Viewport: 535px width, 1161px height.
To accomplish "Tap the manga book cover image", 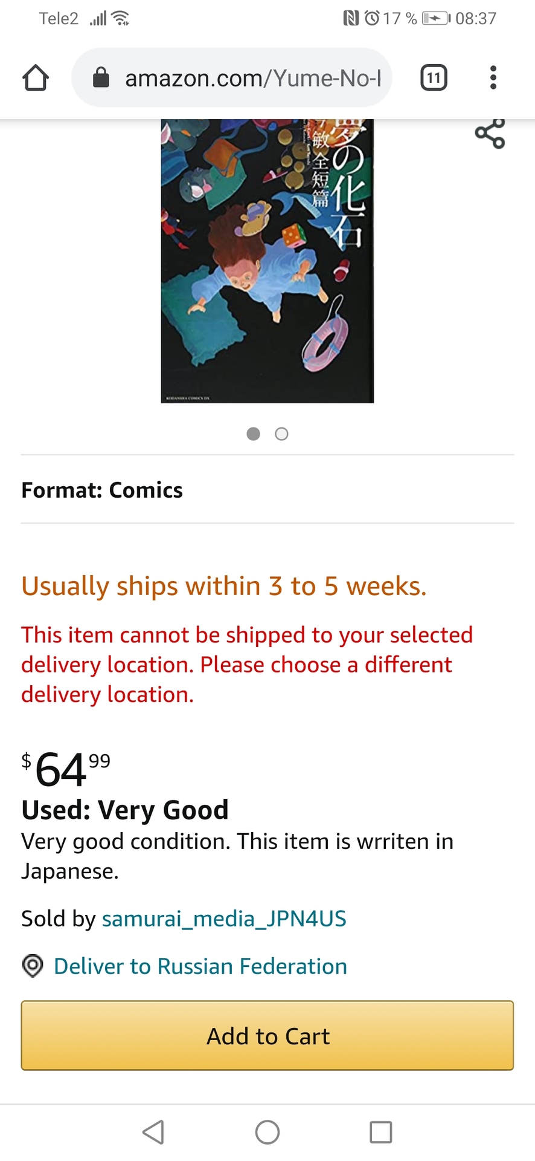I will 267,261.
